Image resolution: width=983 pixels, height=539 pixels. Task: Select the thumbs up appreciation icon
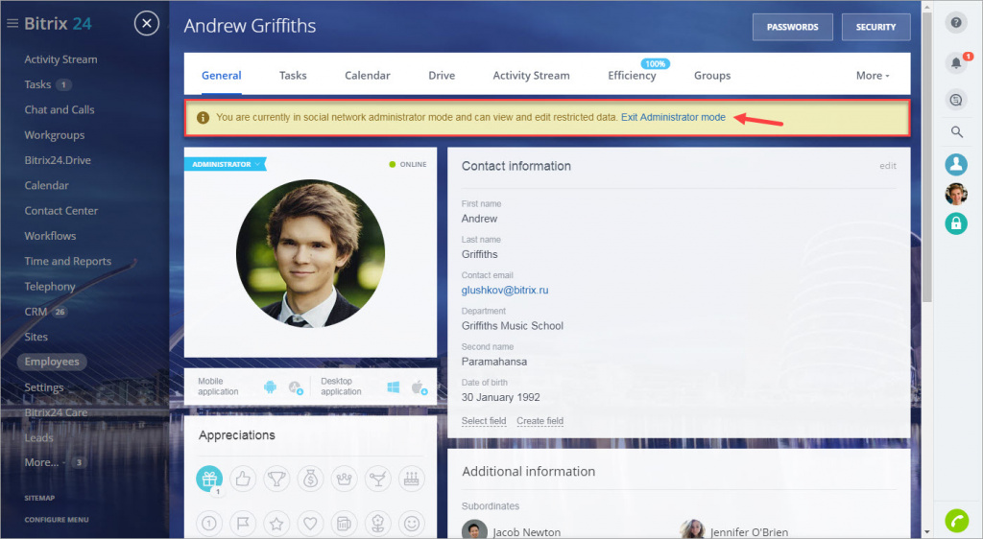pos(243,479)
